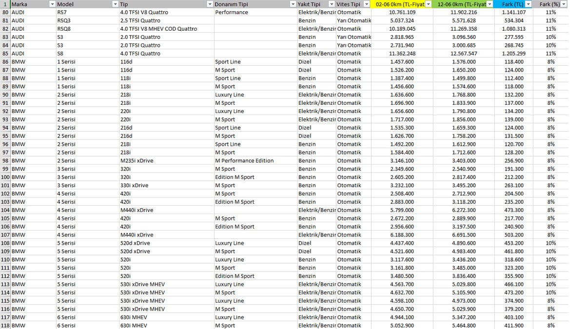Select the 4.0 TFSI V8 MHEV COD Quattro cell

pos(166,29)
